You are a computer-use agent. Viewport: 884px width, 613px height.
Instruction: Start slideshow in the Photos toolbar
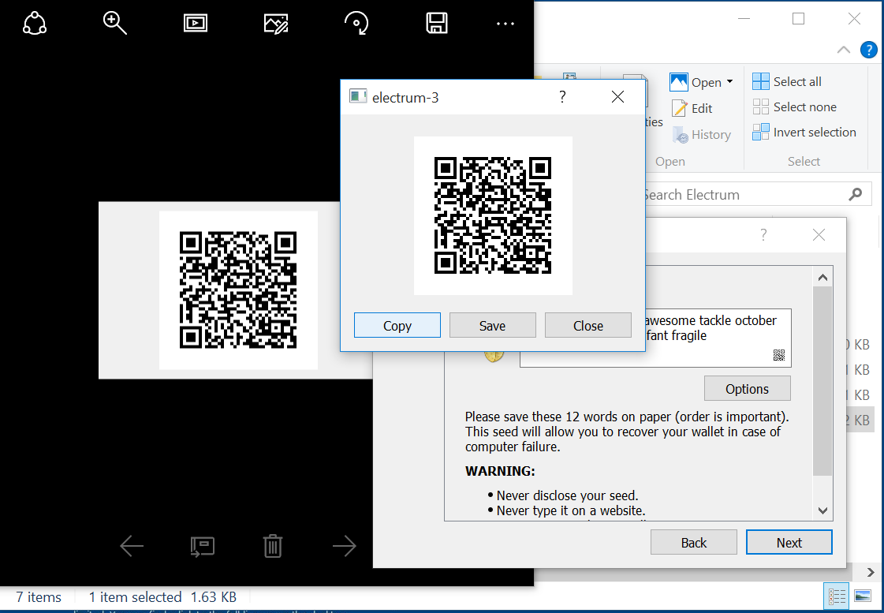click(196, 24)
